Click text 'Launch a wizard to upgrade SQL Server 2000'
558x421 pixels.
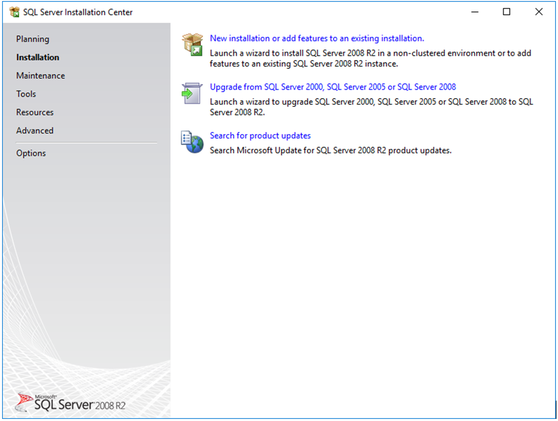pos(371,107)
